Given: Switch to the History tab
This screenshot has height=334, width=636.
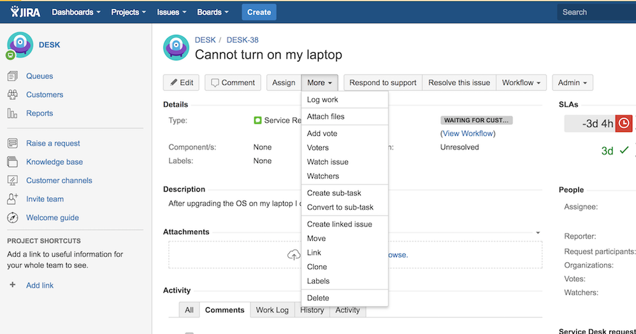Looking at the screenshot, I should click(312, 310).
